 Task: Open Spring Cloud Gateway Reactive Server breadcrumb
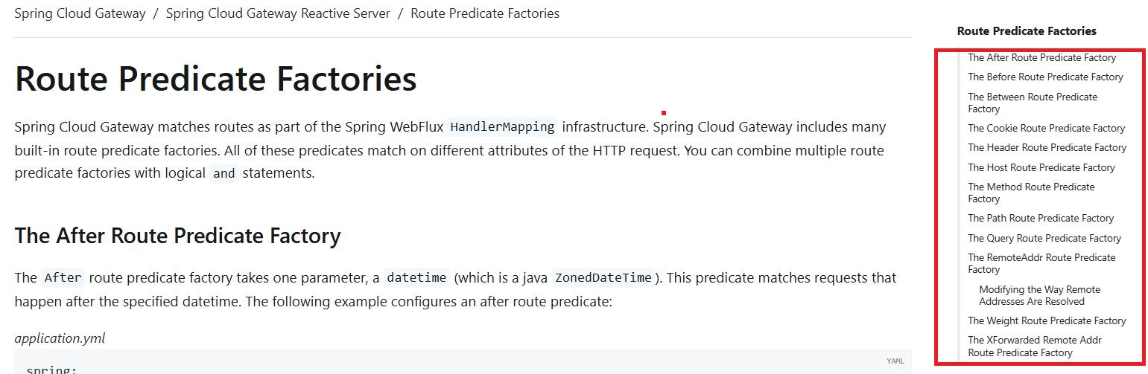(278, 13)
